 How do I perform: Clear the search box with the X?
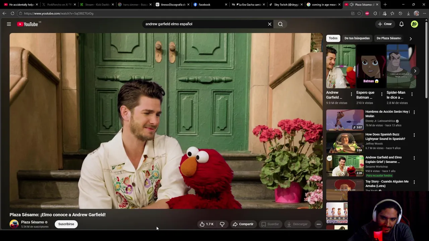click(x=269, y=24)
